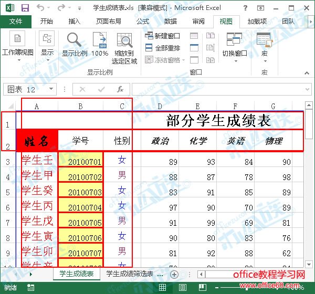Screen dimensions: 315x294
Task: Open the Customize Quick Access Toolbar menu
Action: click(x=80, y=8)
